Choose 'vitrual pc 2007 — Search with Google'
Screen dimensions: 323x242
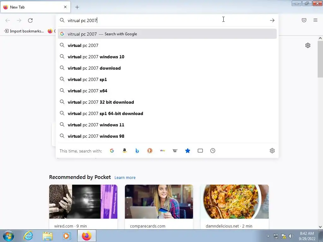pyautogui.click(x=167, y=34)
